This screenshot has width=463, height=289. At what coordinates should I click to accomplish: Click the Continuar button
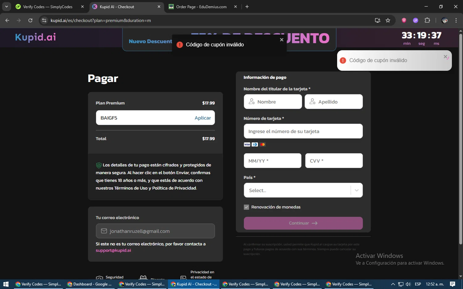click(x=303, y=223)
